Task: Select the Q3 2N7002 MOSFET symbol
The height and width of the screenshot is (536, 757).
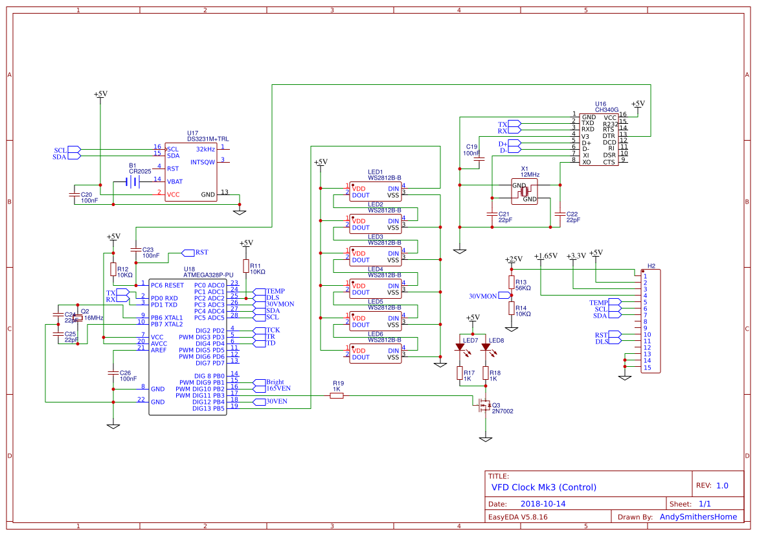Action: click(486, 406)
